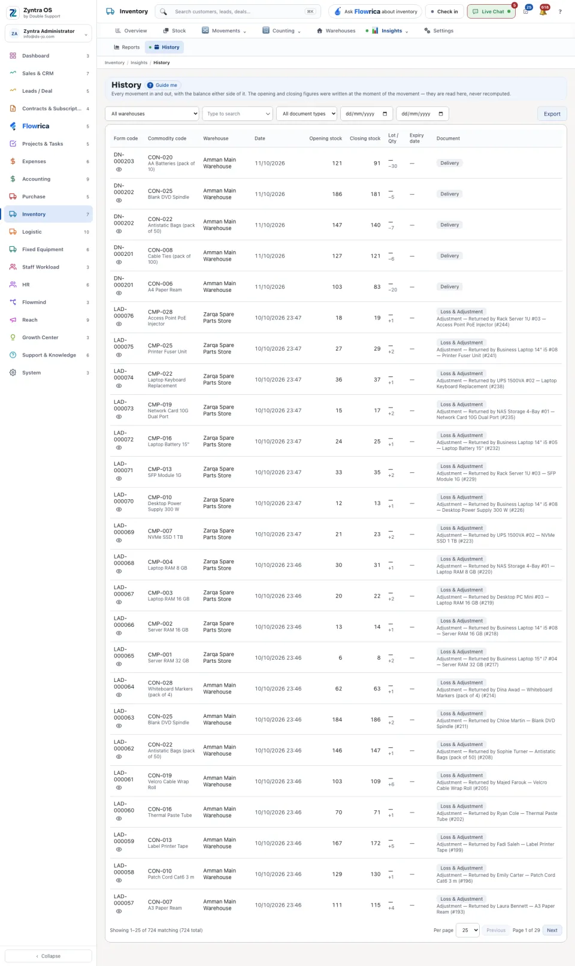
Task: Open the All document types dropdown
Action: [307, 114]
